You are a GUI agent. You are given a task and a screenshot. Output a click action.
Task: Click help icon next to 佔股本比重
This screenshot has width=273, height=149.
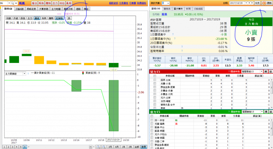pyautogui.click(x=182, y=47)
